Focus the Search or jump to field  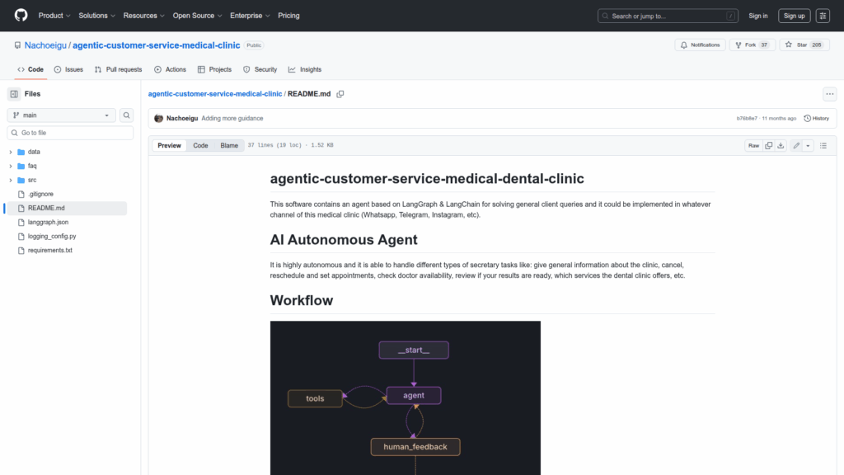668,16
